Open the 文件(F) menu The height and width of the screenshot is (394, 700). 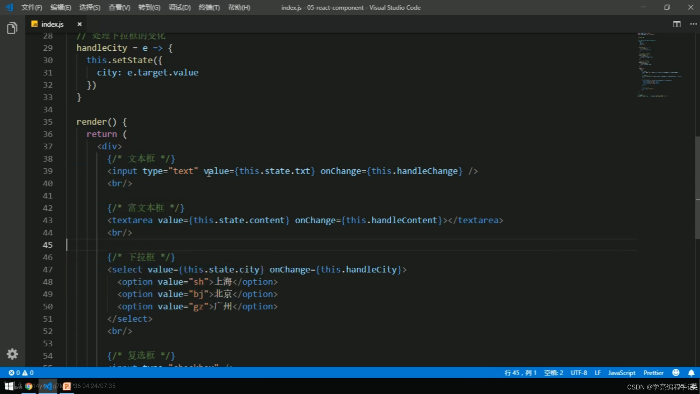31,7
